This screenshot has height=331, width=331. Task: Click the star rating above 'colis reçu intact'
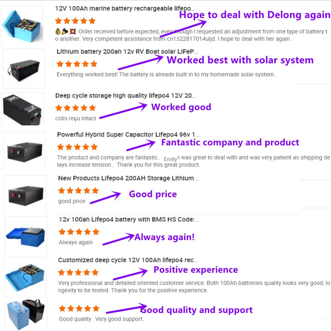click(x=75, y=108)
